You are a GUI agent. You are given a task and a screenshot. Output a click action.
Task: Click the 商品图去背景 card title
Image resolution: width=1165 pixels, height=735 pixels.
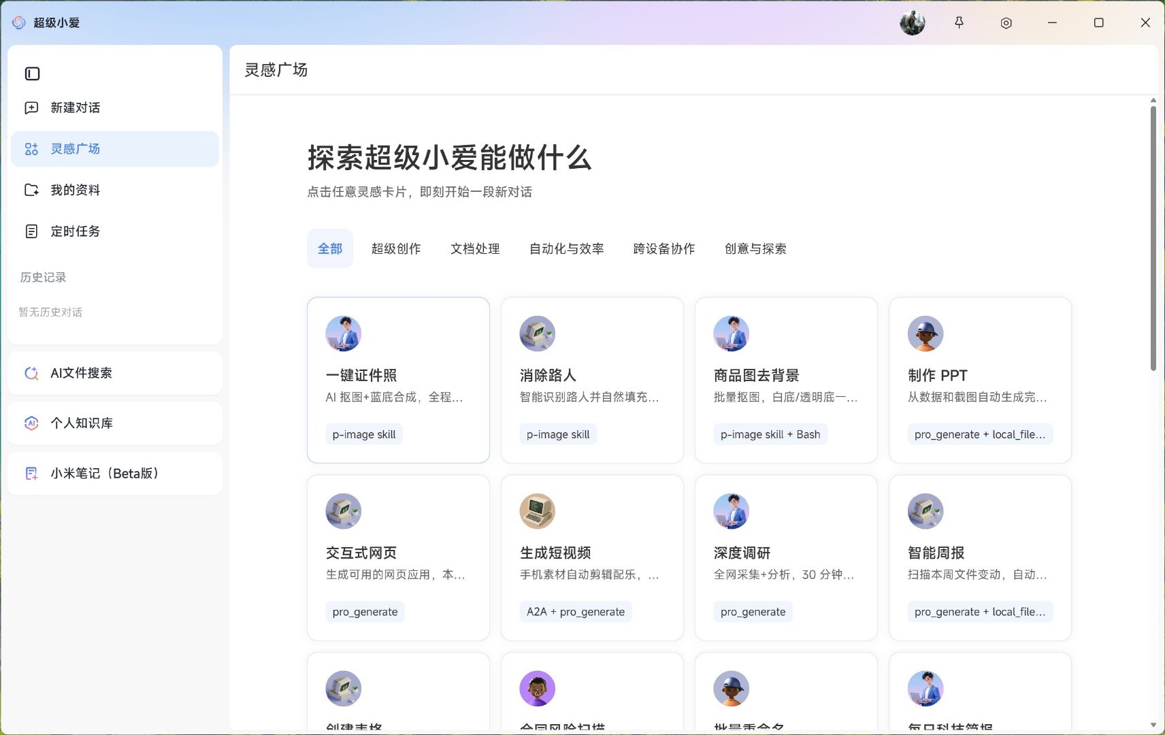point(756,376)
